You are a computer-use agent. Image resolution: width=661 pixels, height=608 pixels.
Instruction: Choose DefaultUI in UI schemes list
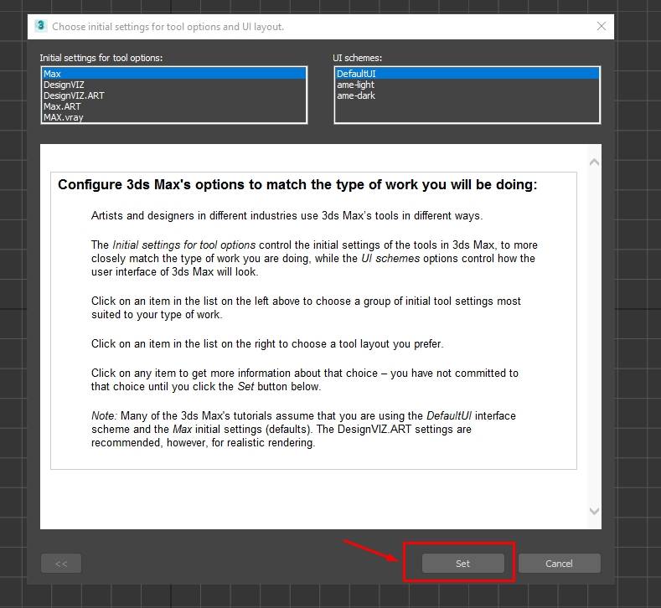[x=356, y=74]
